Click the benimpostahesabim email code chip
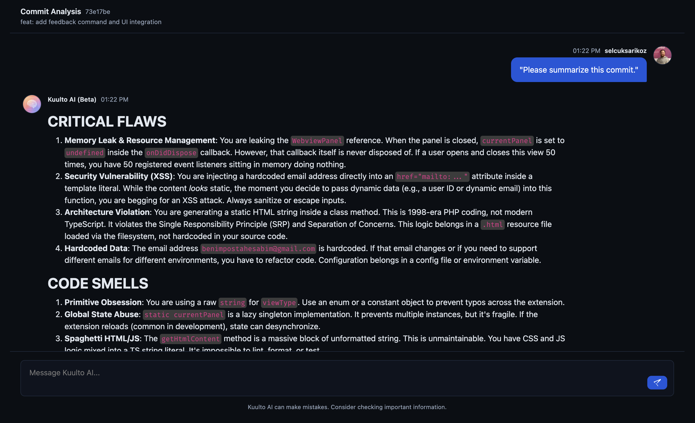695x423 pixels. [258, 249]
